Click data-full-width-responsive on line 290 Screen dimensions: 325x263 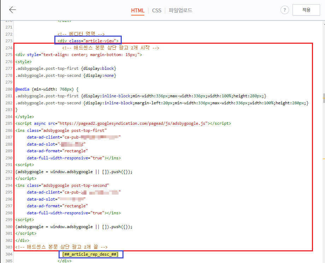[x=74, y=158]
